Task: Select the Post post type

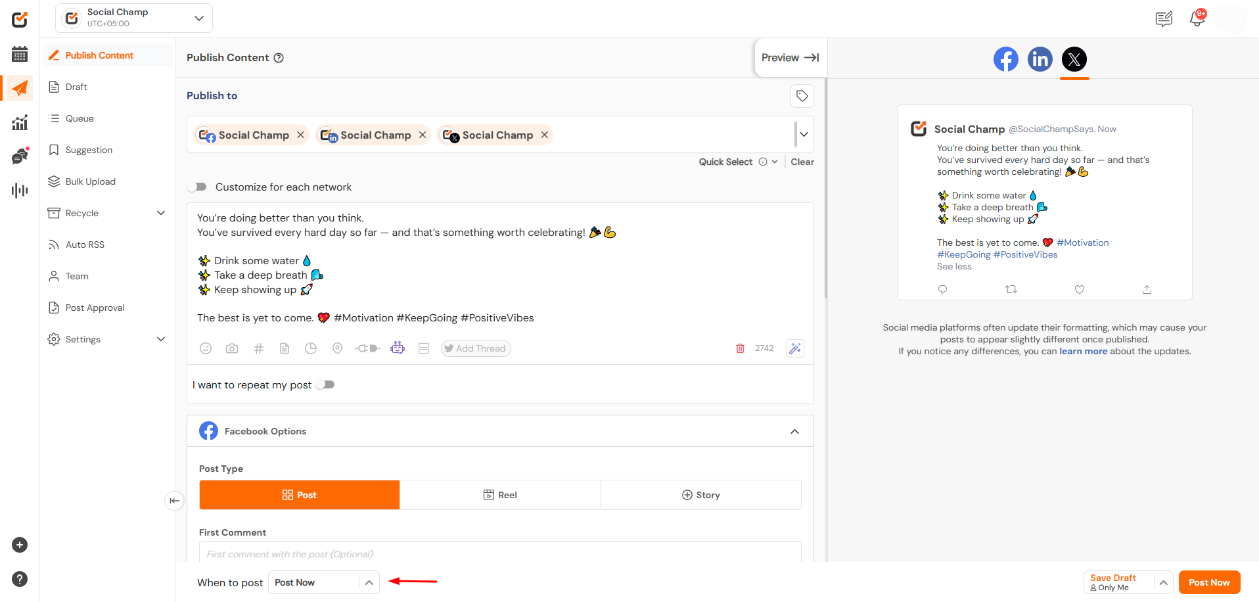Action: [x=300, y=495]
